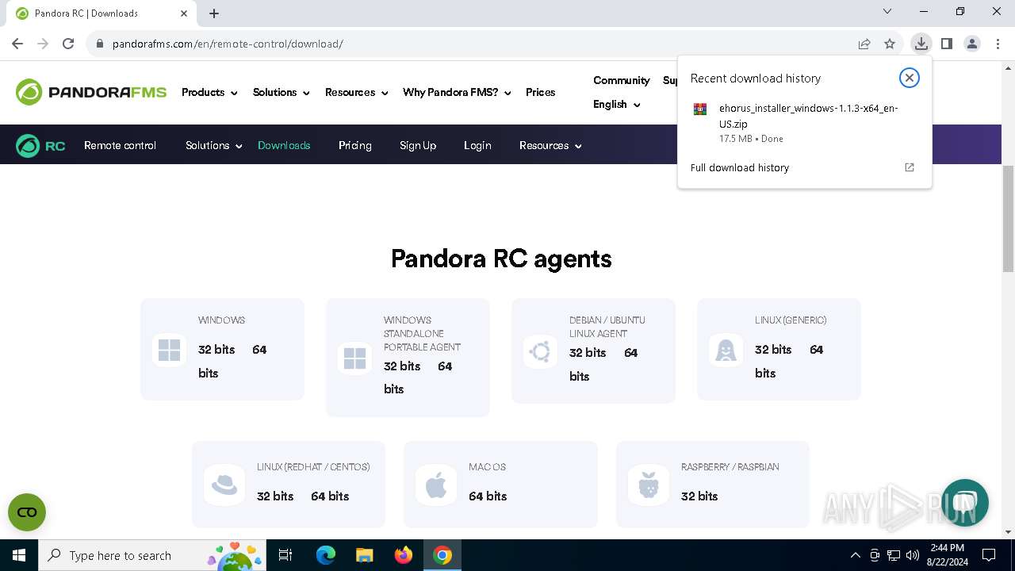Expand the Products menu

[x=209, y=93]
